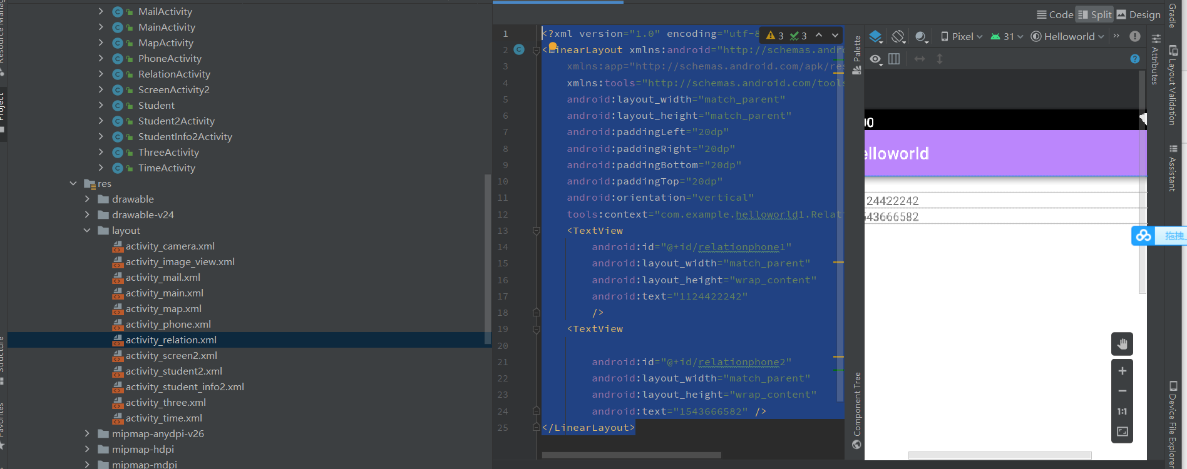Click the 43666582 text in preview
1187x469 pixels.
(892, 217)
